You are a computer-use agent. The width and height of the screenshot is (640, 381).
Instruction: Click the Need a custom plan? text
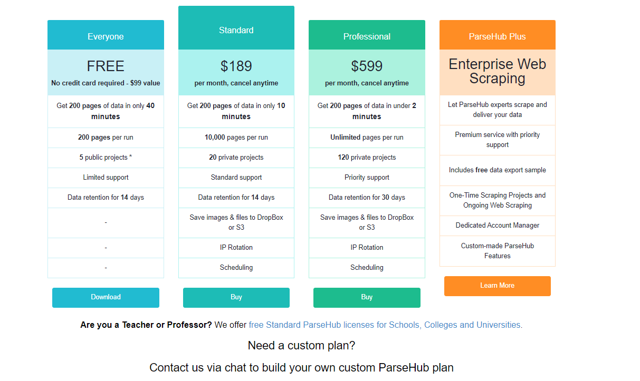[x=301, y=346]
